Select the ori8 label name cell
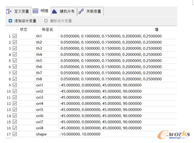 click(47, 128)
